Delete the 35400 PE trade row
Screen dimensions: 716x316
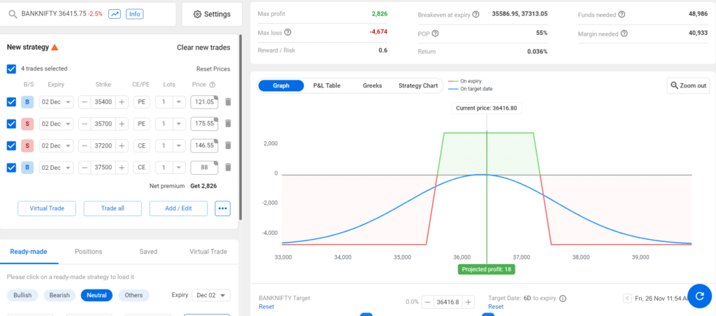click(228, 102)
